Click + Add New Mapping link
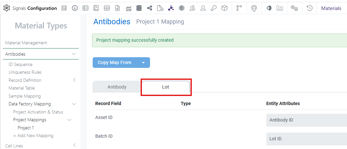Screen dimensions: 347x149 (x=33, y=135)
